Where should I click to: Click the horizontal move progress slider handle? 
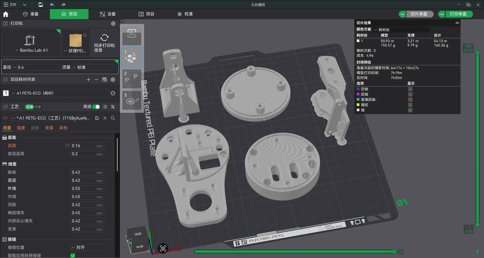[394, 251]
